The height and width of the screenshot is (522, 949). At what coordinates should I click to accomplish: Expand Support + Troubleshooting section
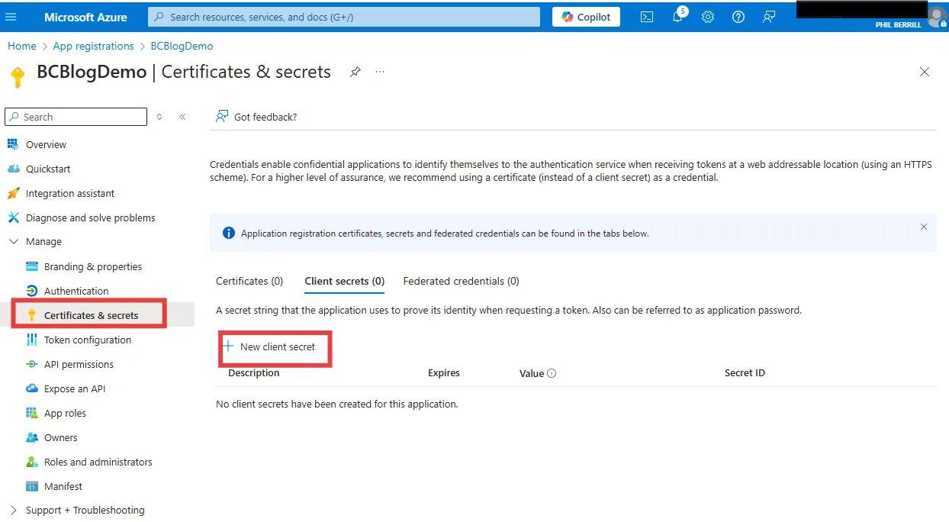(x=13, y=510)
